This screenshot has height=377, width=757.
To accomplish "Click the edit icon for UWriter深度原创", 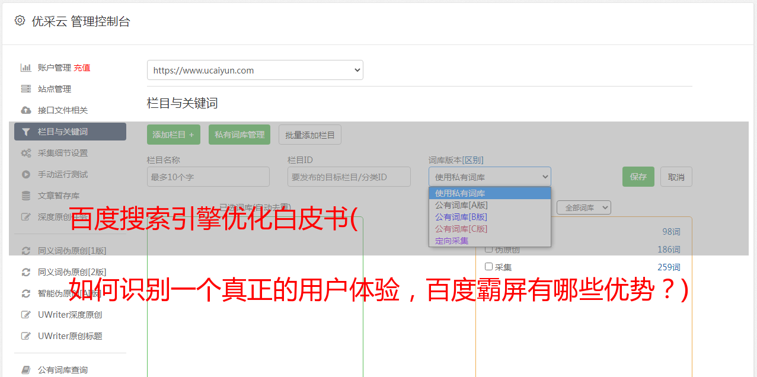I will 26,315.
